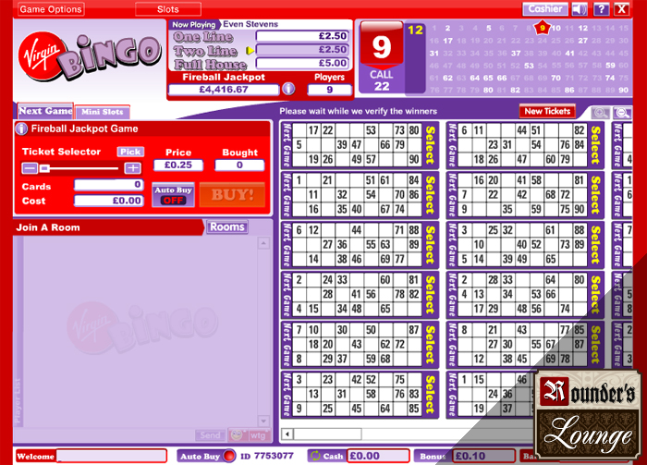Screen dimensions: 647x465
Task: Click the orange BUY! button
Action: (232, 195)
